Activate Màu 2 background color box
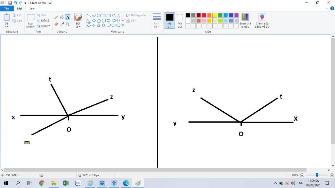This screenshot has height=188, width=335. pyautogui.click(x=180, y=21)
